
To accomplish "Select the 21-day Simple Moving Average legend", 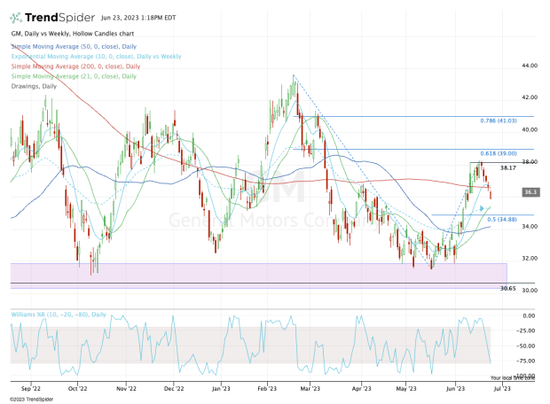I will click(x=74, y=74).
